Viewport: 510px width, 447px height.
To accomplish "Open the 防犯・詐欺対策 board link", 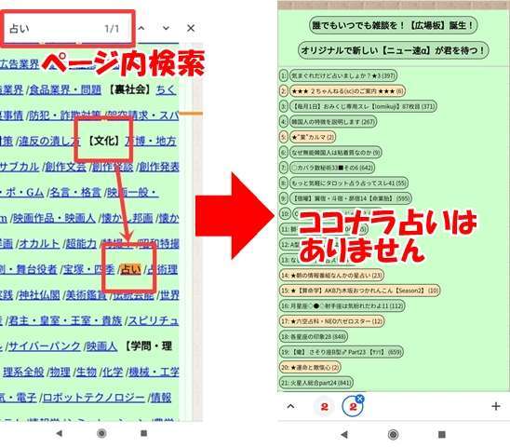I will (65, 115).
